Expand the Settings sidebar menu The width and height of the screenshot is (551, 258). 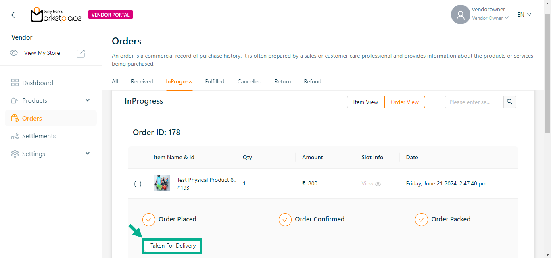coord(88,154)
